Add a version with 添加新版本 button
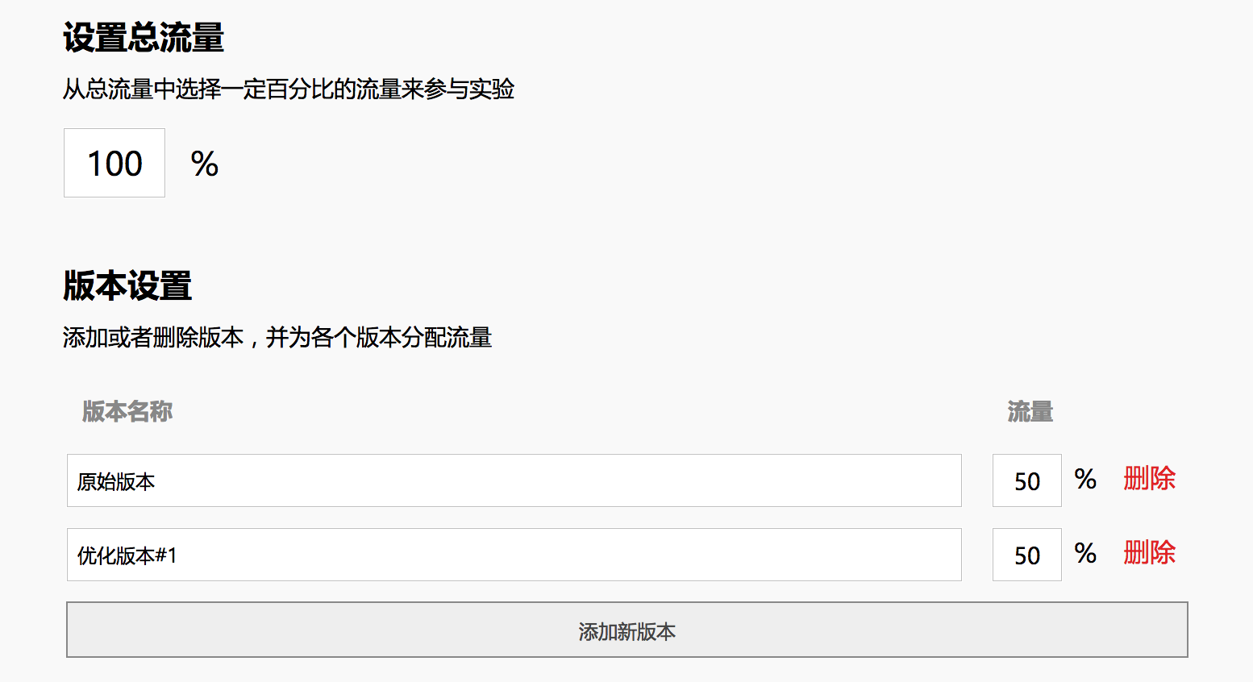The height and width of the screenshot is (682, 1253). (627, 630)
